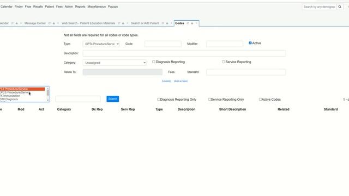Open the Calendar menu
This screenshot has width=349, height=196.
pyautogui.click(x=7, y=7)
